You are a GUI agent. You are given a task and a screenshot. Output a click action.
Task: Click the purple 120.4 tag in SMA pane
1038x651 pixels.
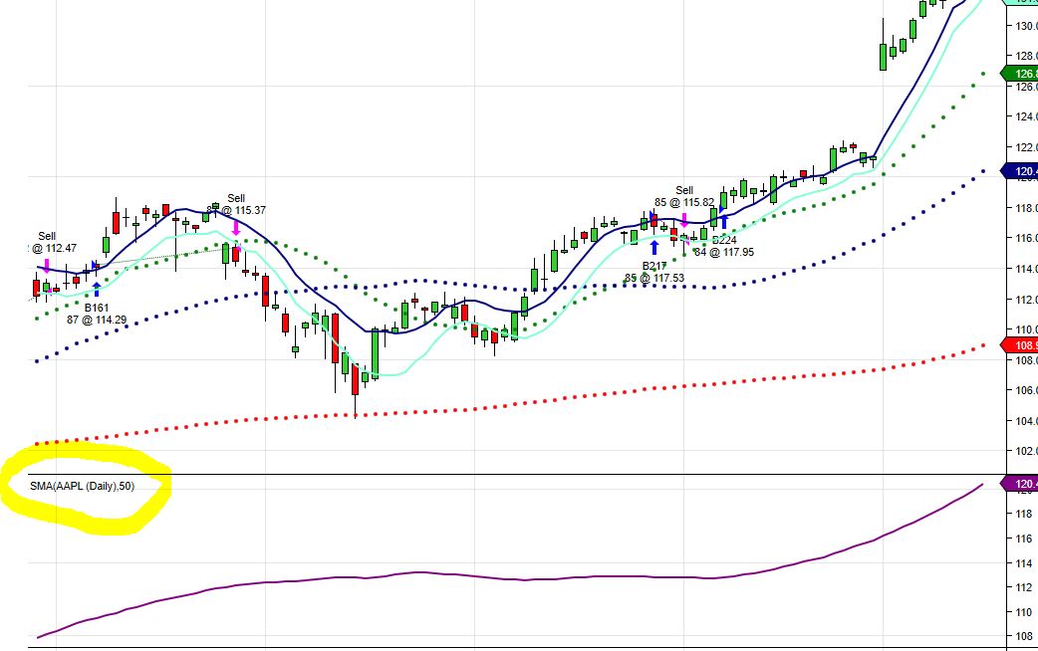click(1024, 485)
